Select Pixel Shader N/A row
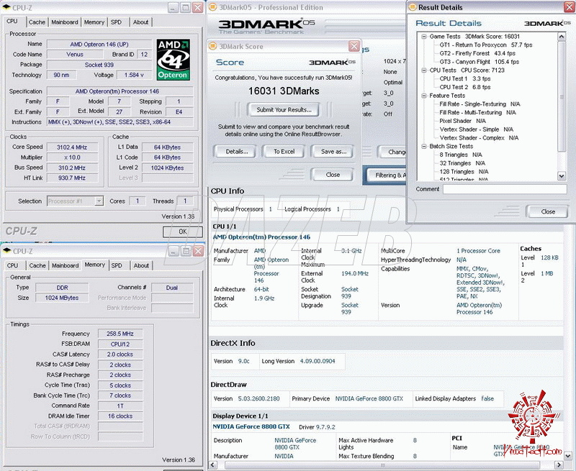This screenshot has height=471, width=576. pyautogui.click(x=462, y=121)
